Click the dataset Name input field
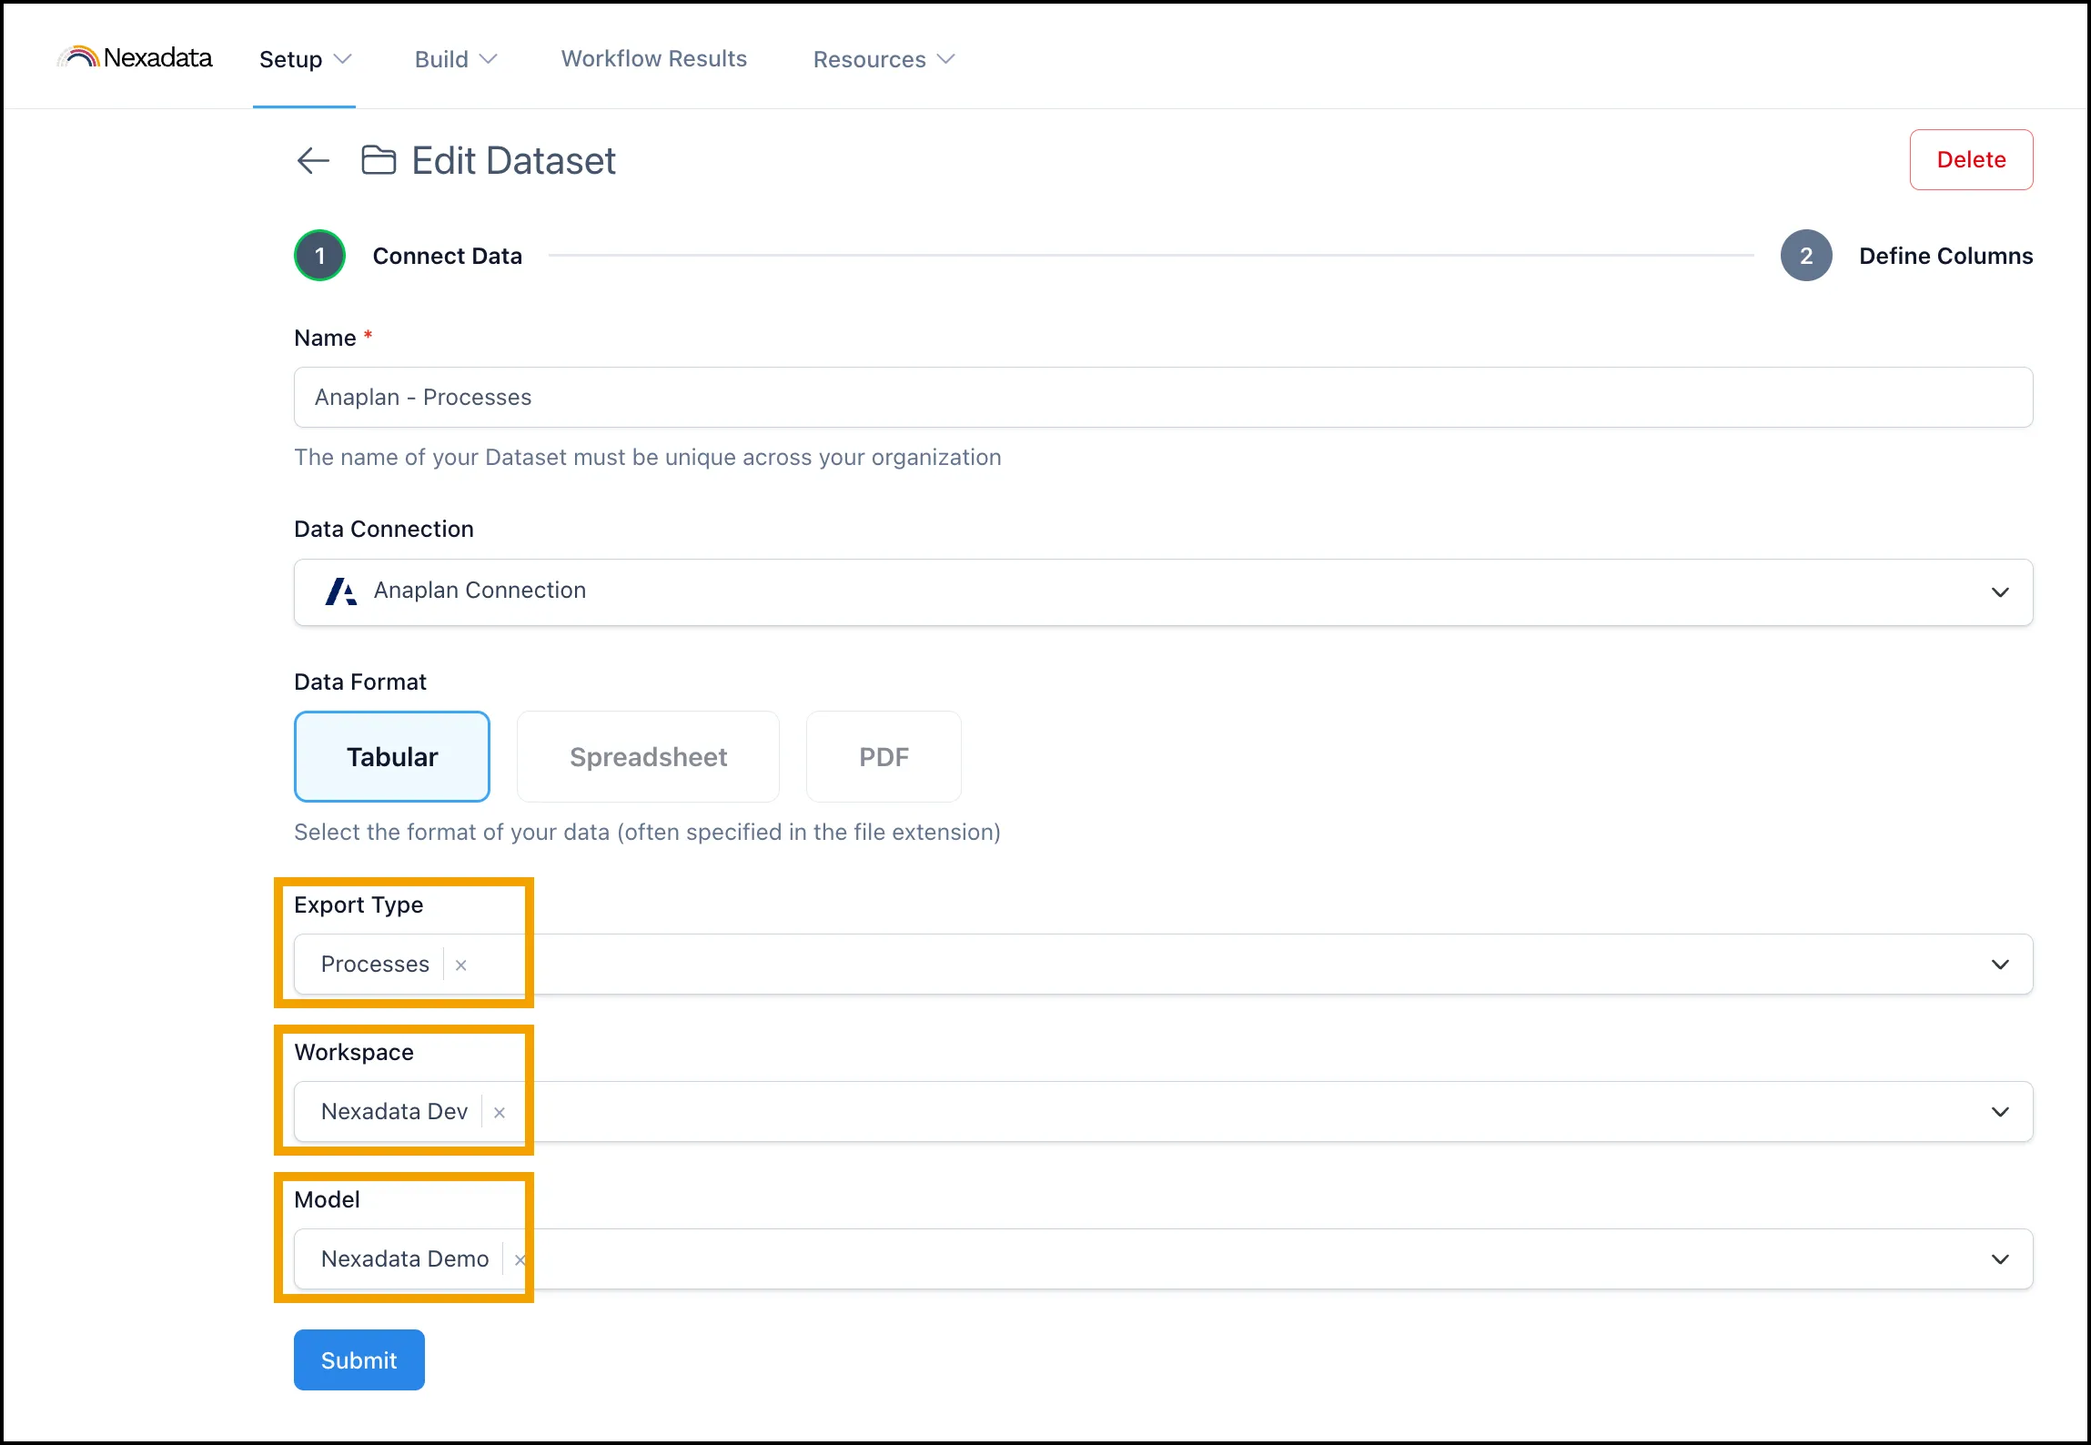Viewport: 2091px width, 1445px height. 1163,398
